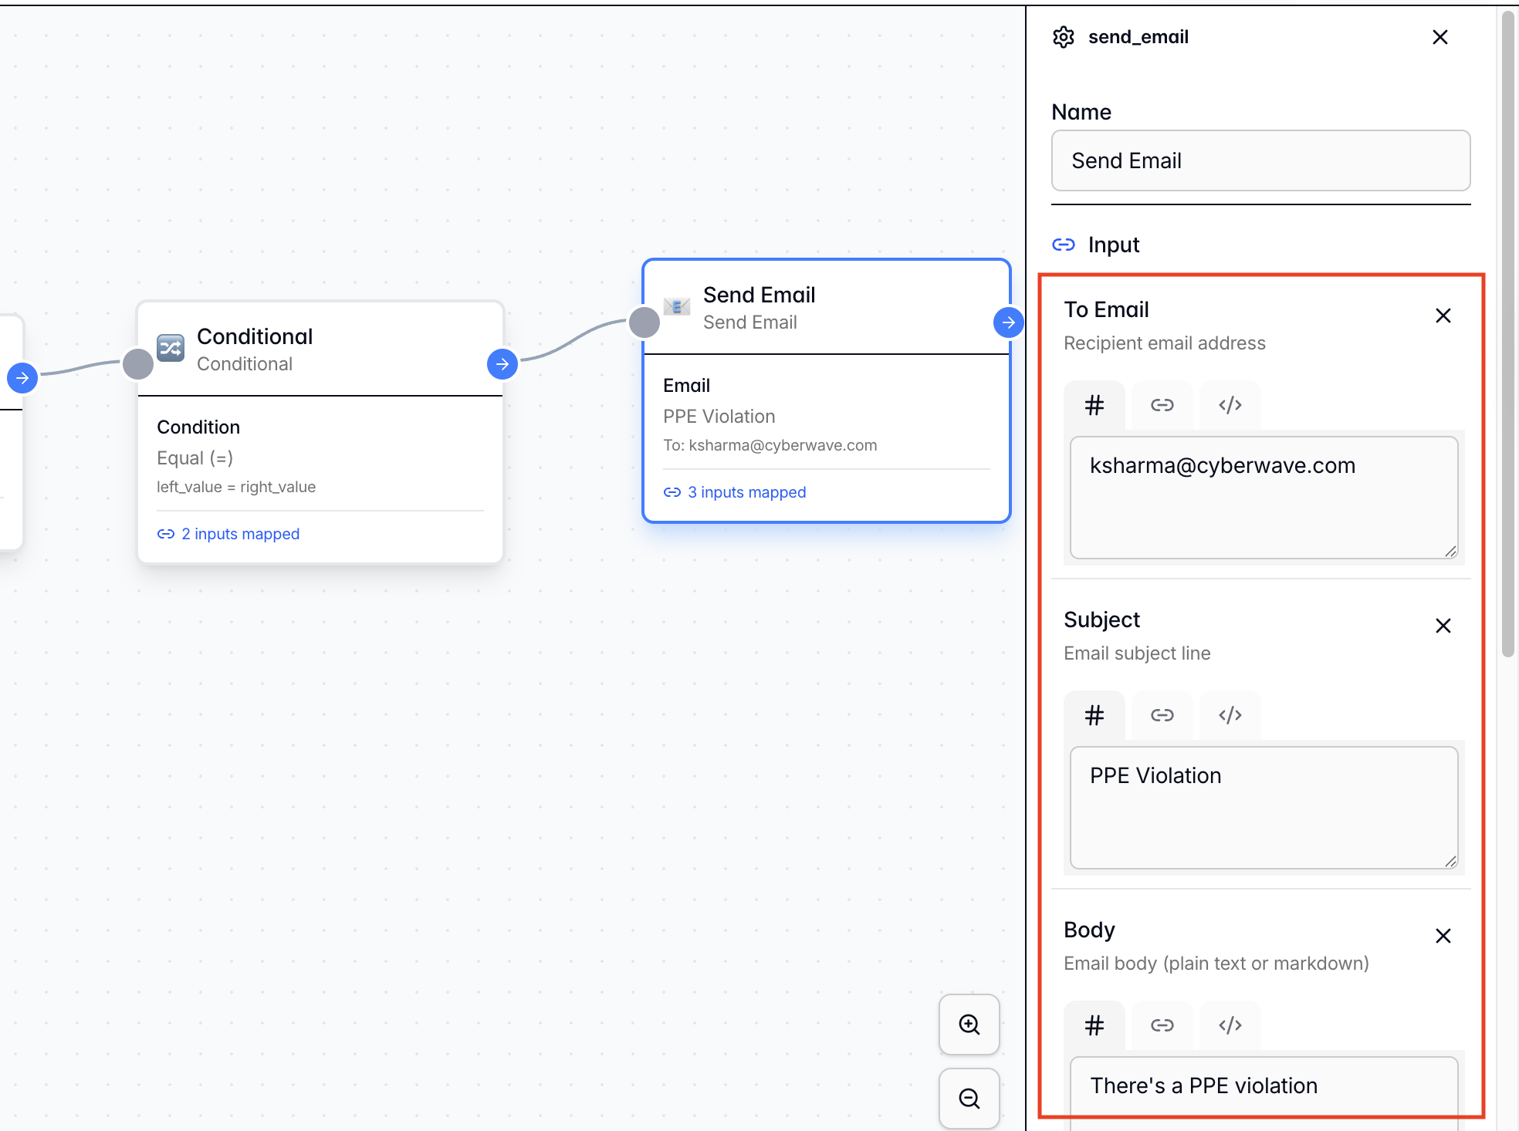Click the zoom in magnifier button
The height and width of the screenshot is (1131, 1519).
(969, 1025)
